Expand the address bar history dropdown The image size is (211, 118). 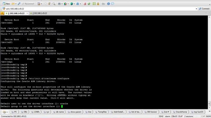coord(196,9)
